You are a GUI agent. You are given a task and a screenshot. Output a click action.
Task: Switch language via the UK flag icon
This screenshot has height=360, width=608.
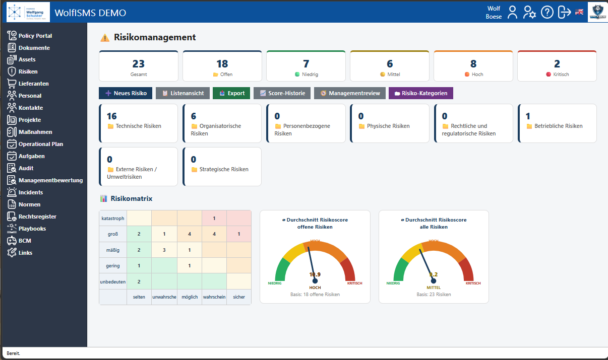[579, 12]
